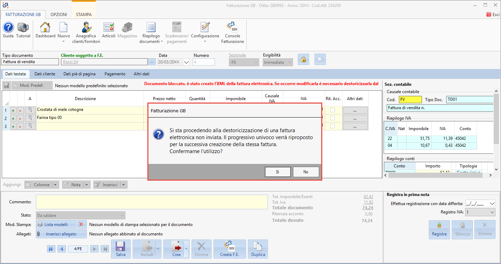Toggle Rit. Acc. checkbox in row 1

coord(332,110)
